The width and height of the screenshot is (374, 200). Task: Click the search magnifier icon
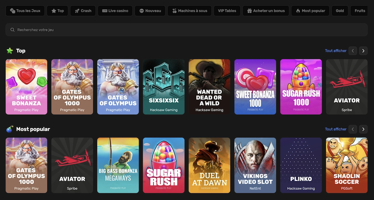pyautogui.click(x=12, y=30)
